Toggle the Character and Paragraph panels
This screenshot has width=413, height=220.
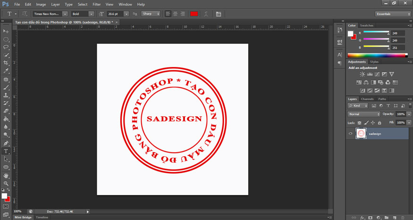[219, 14]
